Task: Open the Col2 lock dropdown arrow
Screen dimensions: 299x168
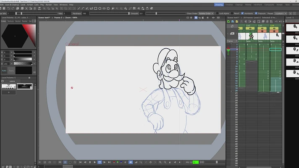Action: 256,31
